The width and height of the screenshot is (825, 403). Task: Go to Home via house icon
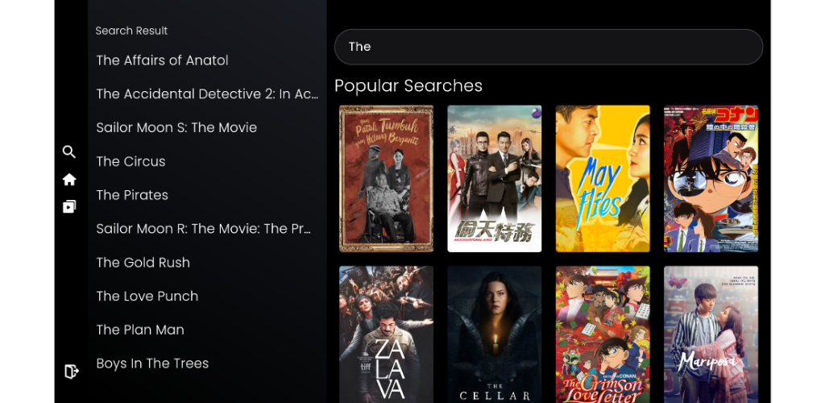click(69, 180)
